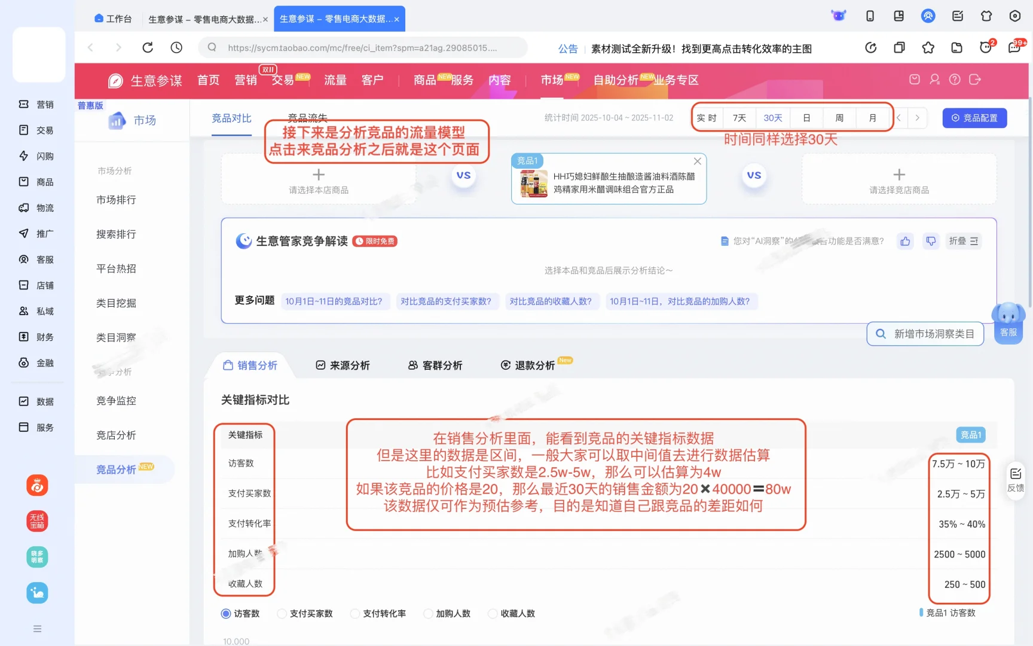Switch to the 退款分析 tab
The width and height of the screenshot is (1033, 646).
coord(528,365)
